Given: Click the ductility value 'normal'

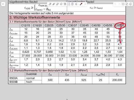Looking at the screenshot, I should point(30,78).
